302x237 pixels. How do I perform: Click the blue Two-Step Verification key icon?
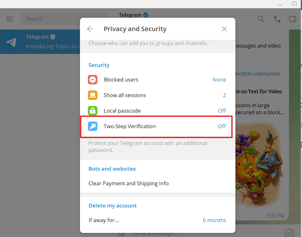(93, 126)
